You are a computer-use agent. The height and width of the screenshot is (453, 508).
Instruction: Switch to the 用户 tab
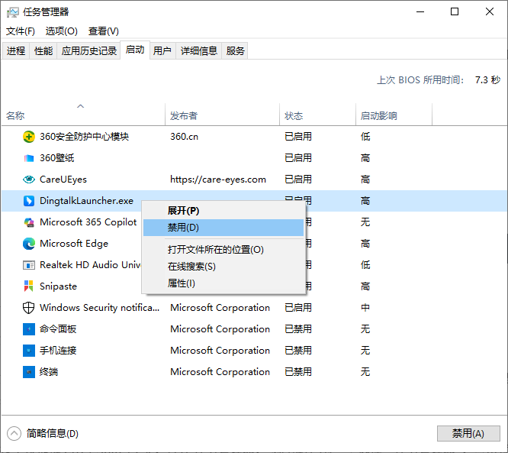tap(162, 50)
